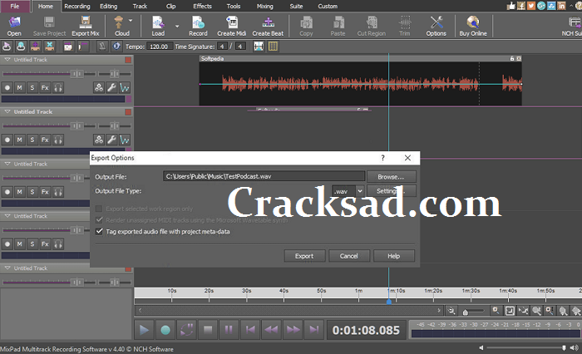Click the Fast Forward transport button

tap(293, 330)
